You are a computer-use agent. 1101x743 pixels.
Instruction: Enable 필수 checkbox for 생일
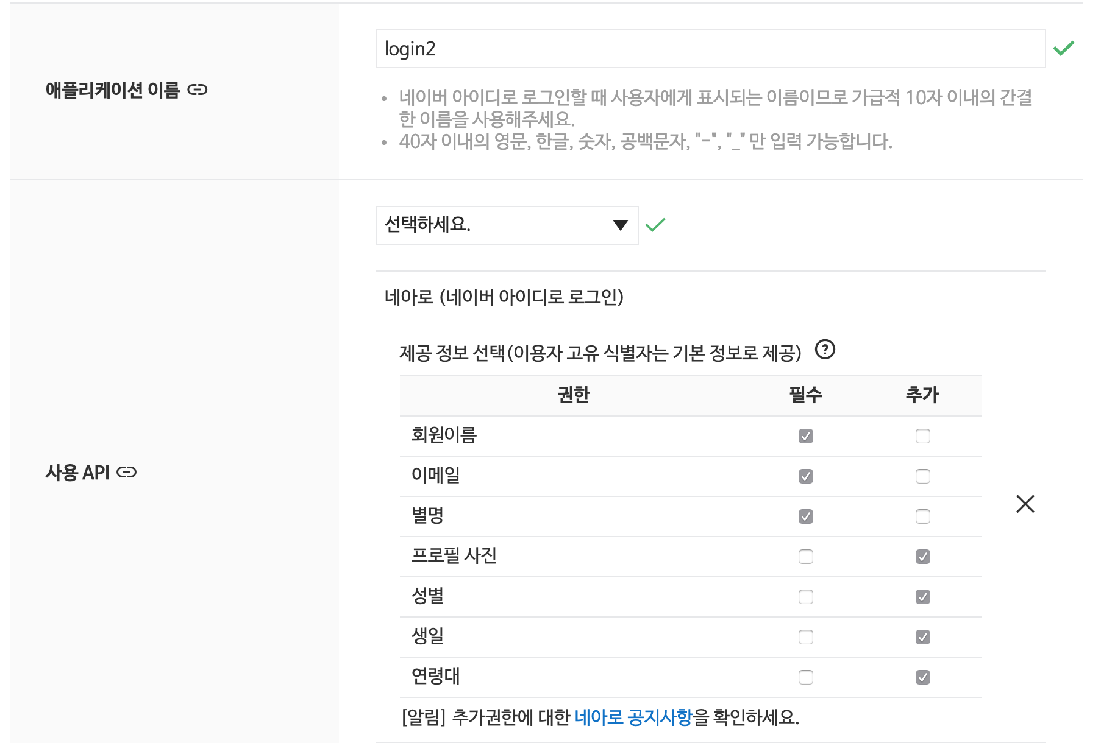805,637
